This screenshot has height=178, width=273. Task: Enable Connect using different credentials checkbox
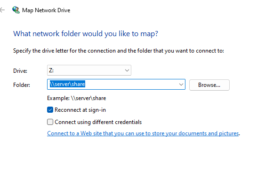coord(50,122)
